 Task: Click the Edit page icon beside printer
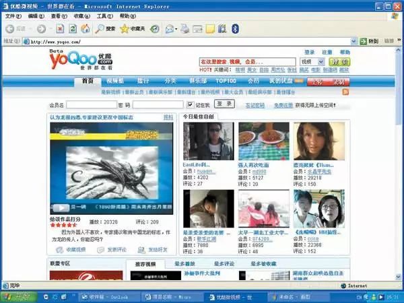pyautogui.click(x=197, y=29)
